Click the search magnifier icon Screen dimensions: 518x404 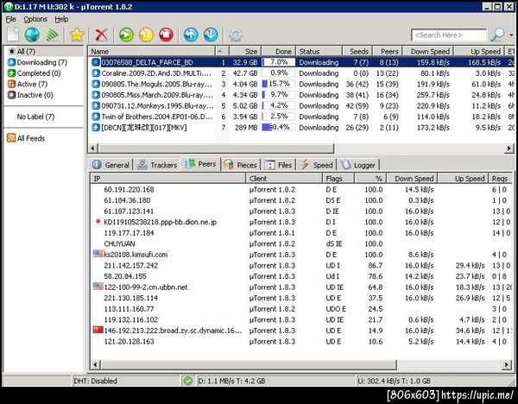click(x=497, y=35)
